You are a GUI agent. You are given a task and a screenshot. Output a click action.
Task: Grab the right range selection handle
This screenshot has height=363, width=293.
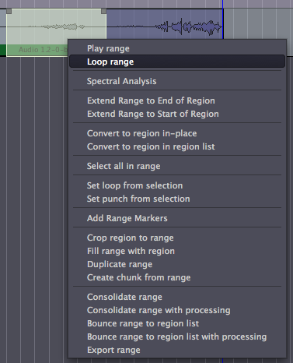point(103,11)
